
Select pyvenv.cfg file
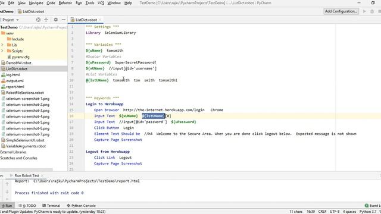18,57
